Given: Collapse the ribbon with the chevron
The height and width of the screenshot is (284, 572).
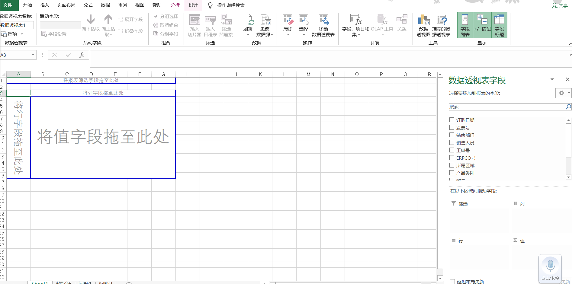Looking at the screenshot, I should pos(570,44).
